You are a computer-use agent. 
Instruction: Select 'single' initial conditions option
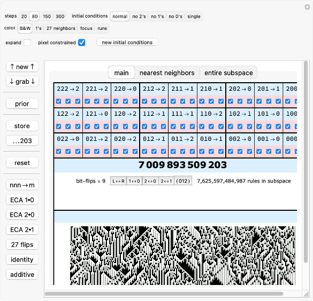pyautogui.click(x=194, y=17)
